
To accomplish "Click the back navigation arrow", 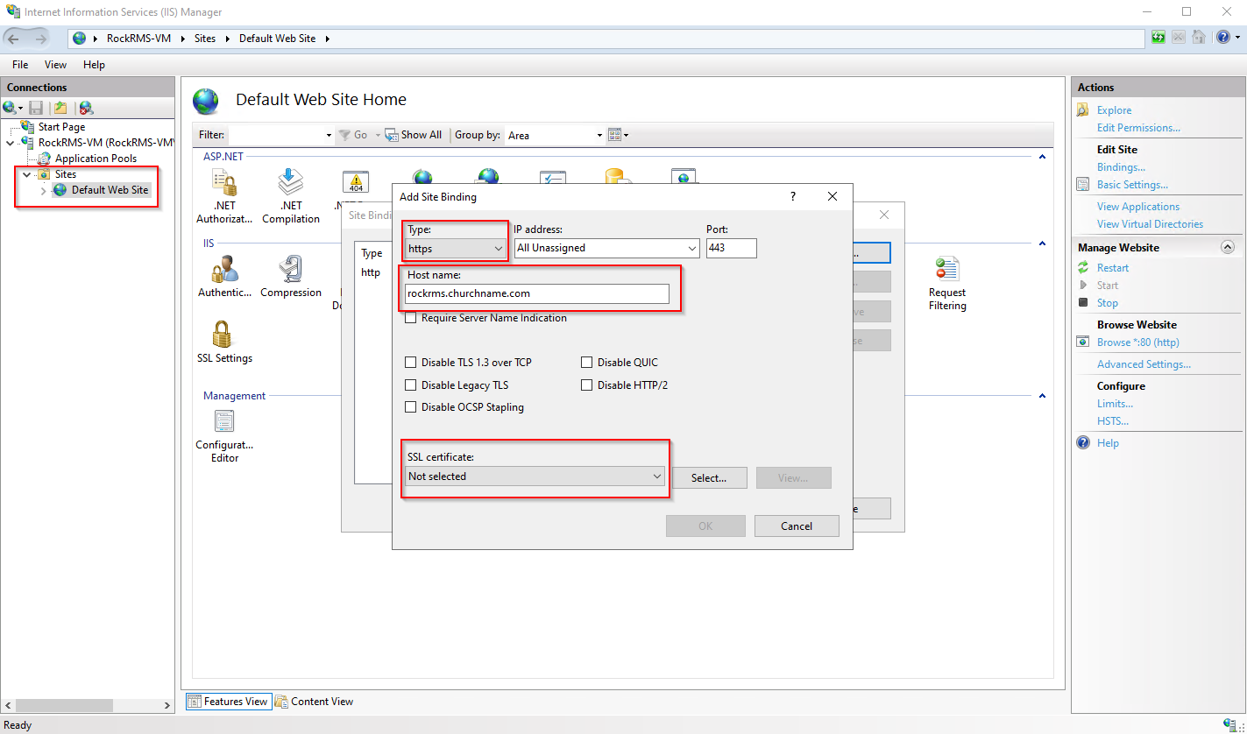I will point(15,38).
